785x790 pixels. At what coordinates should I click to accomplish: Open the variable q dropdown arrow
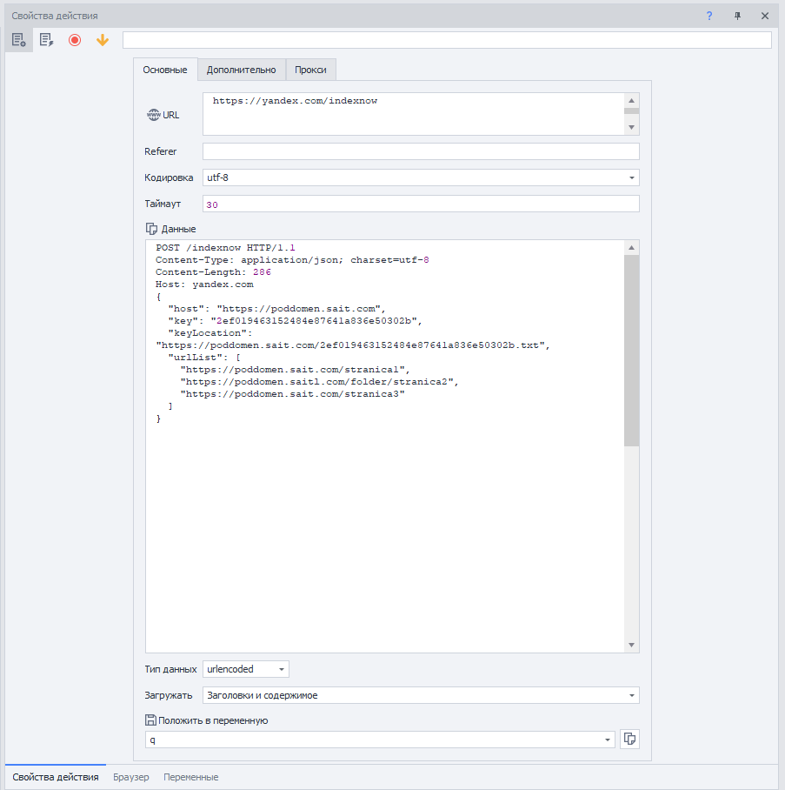point(608,740)
